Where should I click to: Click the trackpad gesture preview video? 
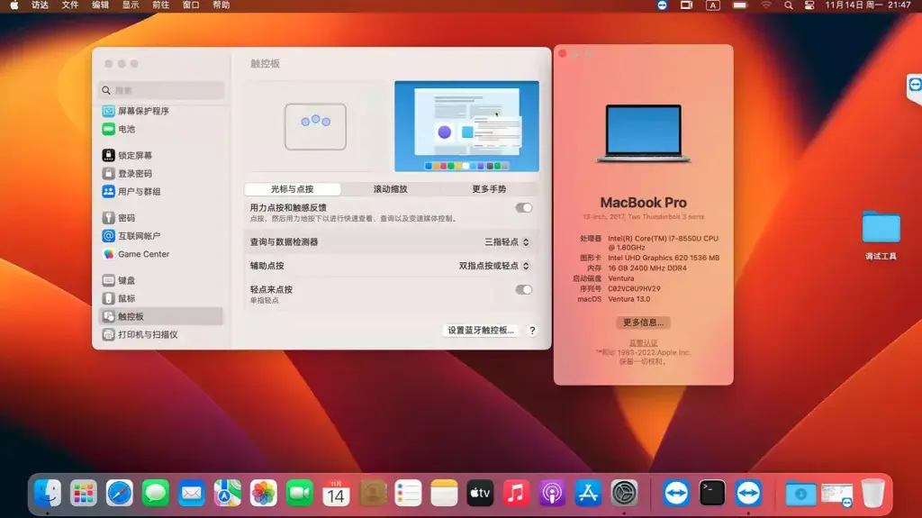point(466,126)
